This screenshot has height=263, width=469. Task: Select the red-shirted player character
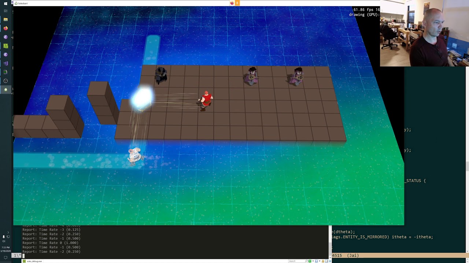pos(206,100)
